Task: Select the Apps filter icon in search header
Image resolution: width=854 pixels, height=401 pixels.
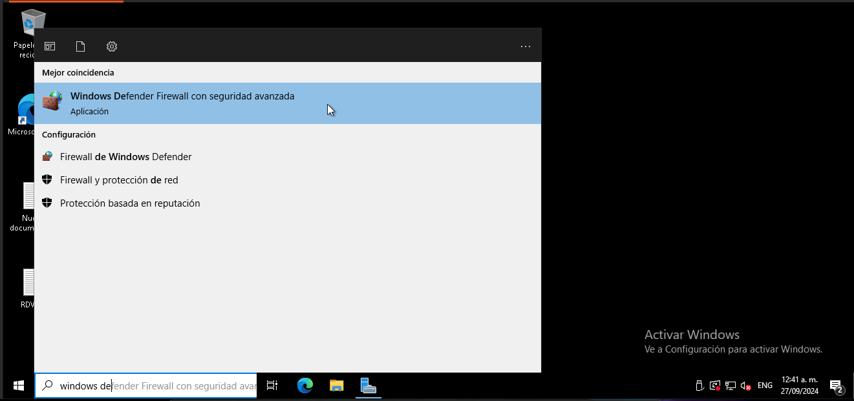Action: (50, 46)
